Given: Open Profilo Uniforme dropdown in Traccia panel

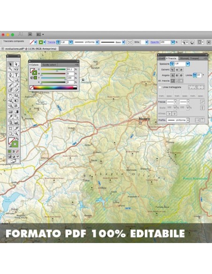Looking at the screenshot, I should pyautogui.click(x=188, y=120).
